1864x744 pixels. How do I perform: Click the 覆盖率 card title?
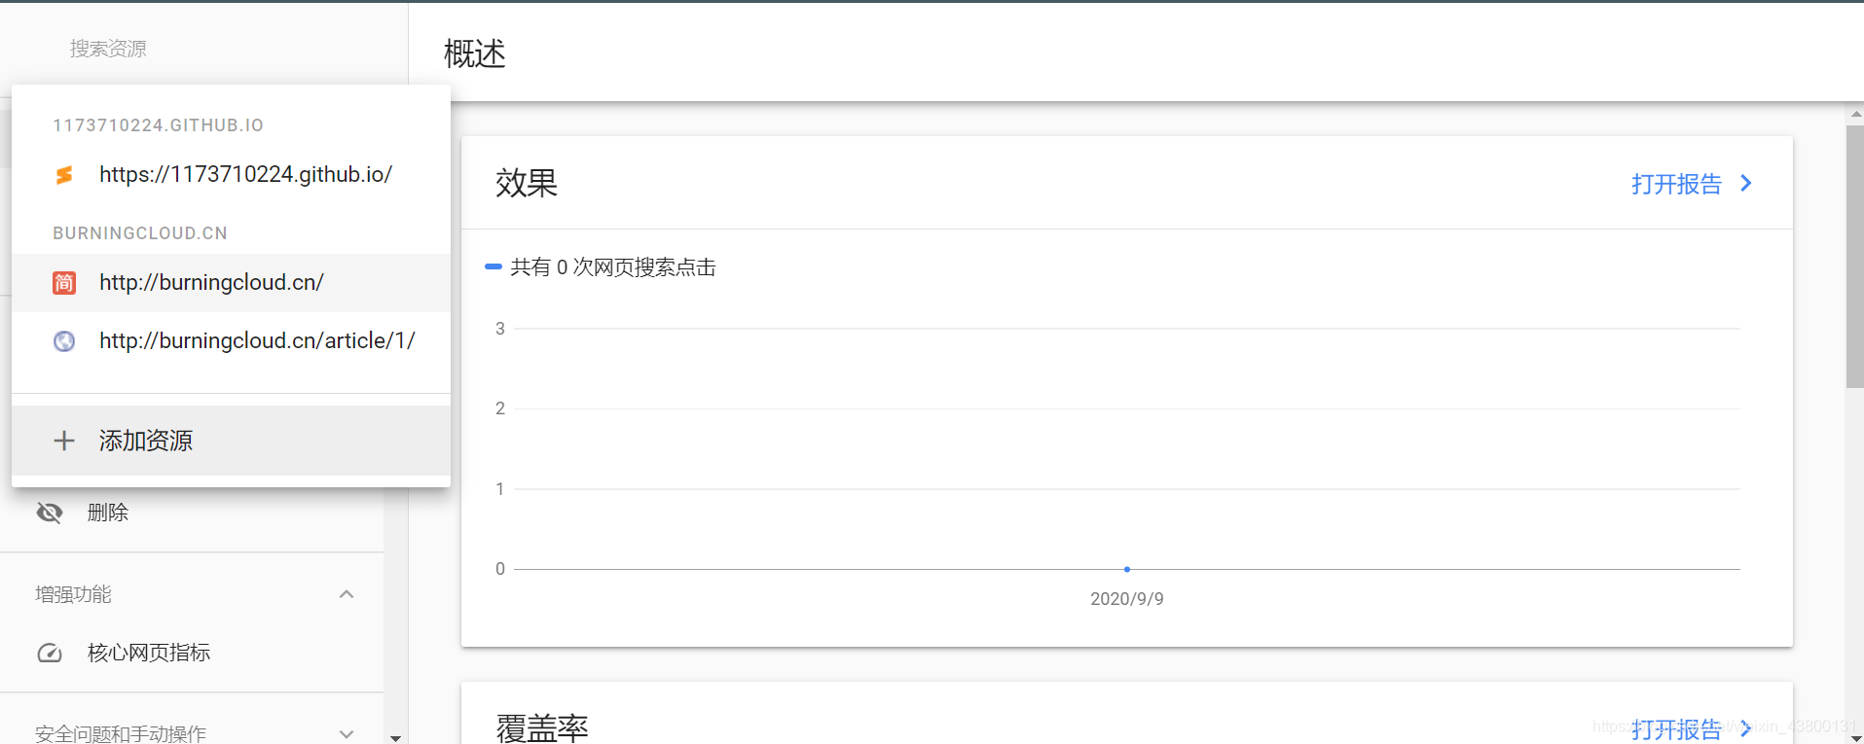[542, 727]
